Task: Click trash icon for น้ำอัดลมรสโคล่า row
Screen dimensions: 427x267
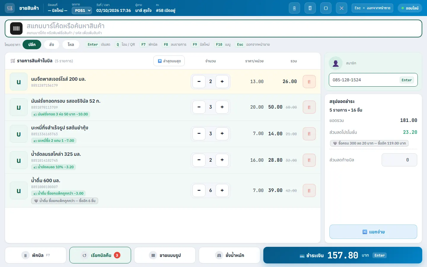Action: point(309,160)
